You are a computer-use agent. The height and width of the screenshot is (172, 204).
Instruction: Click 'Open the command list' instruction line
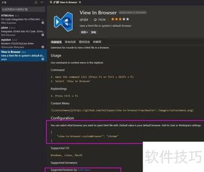[x=92, y=77]
